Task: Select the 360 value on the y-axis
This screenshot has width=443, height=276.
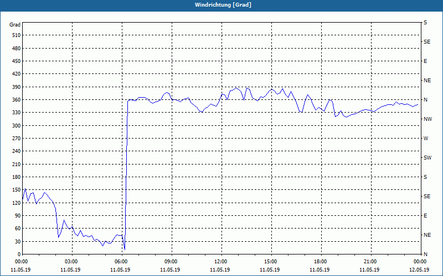Action: pos(17,100)
